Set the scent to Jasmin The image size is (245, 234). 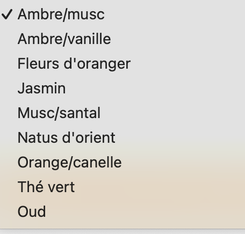tap(122, 89)
